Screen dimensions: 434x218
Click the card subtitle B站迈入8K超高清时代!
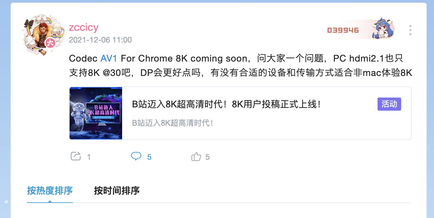[x=173, y=123]
